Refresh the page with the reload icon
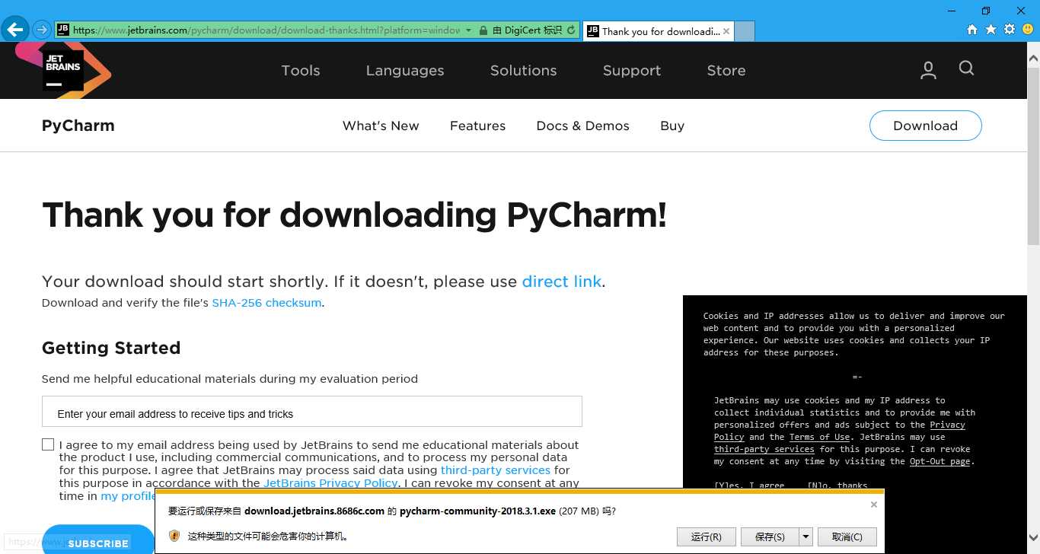 [x=572, y=30]
